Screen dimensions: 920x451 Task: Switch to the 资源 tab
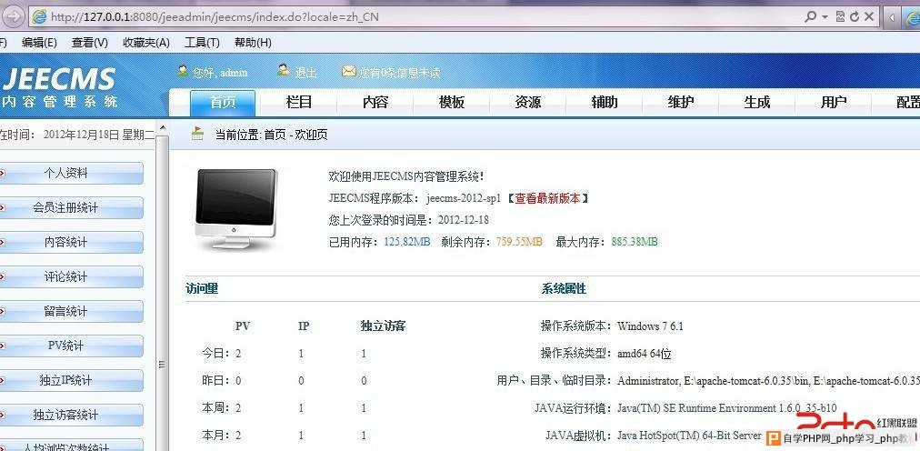(x=528, y=103)
